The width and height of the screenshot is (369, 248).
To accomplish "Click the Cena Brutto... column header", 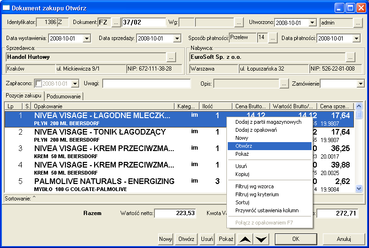I will (x=251, y=106).
